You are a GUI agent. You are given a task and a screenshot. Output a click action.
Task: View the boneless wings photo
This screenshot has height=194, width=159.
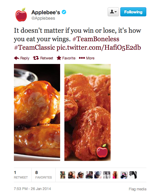[x=87, y=112]
